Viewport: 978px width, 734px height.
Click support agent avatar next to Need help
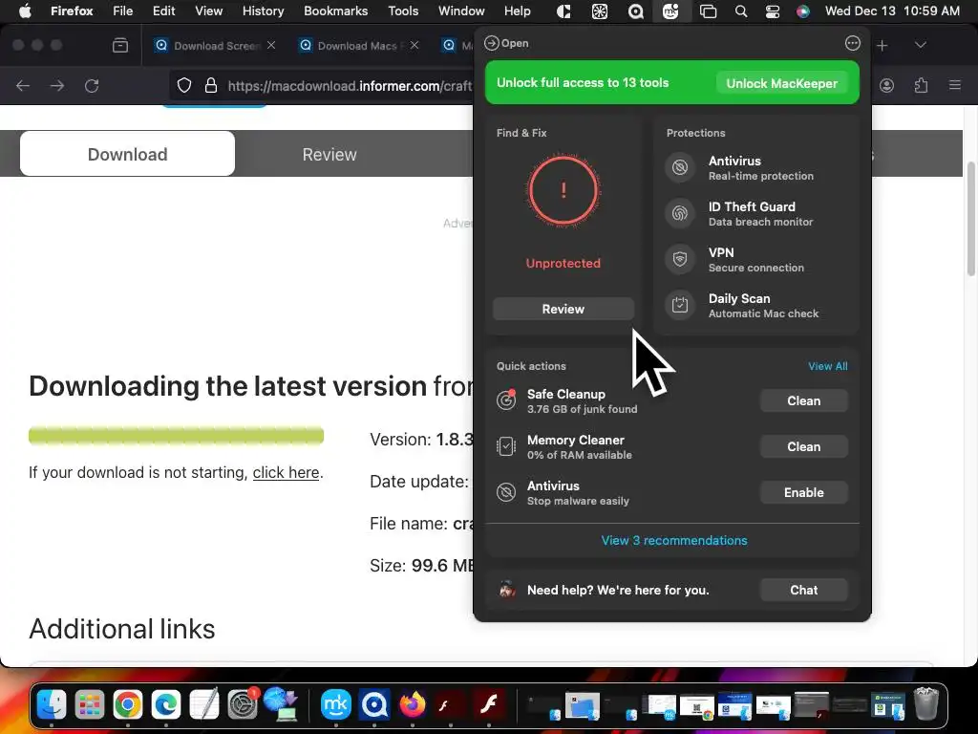point(507,589)
